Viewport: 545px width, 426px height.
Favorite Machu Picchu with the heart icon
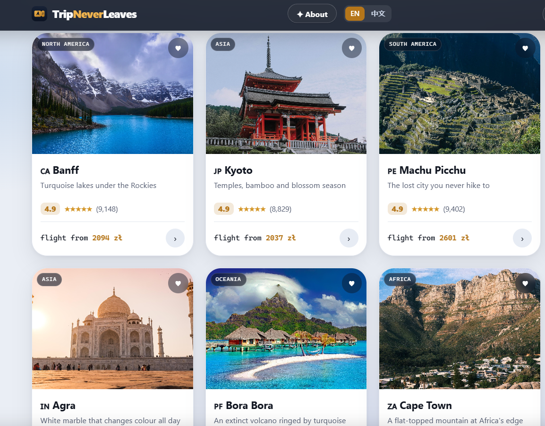(525, 48)
